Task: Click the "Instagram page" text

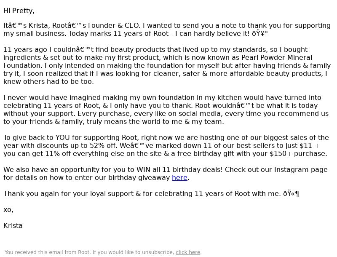Action: click(301, 170)
